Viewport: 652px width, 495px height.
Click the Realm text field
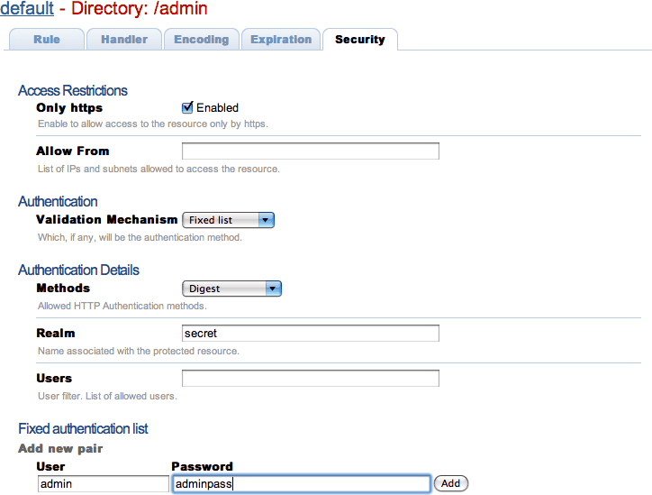(310, 334)
